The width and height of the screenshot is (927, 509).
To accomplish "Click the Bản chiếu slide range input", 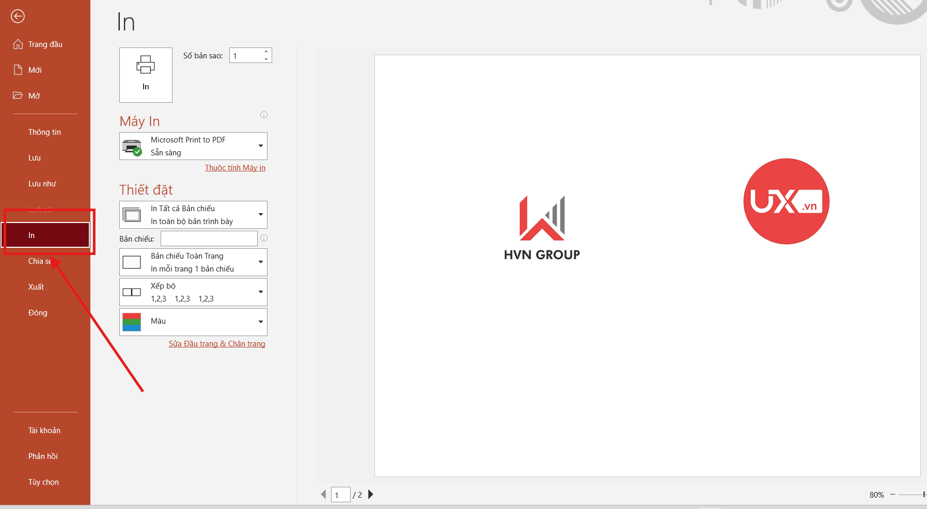I will click(209, 238).
